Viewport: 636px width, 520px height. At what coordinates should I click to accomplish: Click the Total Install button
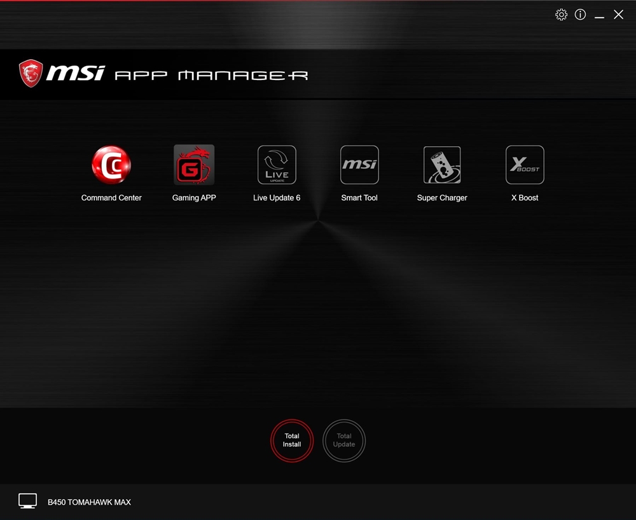(x=292, y=441)
